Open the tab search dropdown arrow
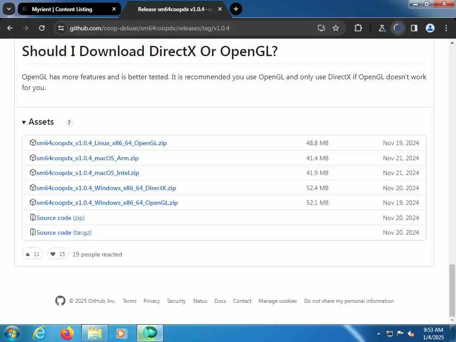The image size is (456, 342). [9, 9]
